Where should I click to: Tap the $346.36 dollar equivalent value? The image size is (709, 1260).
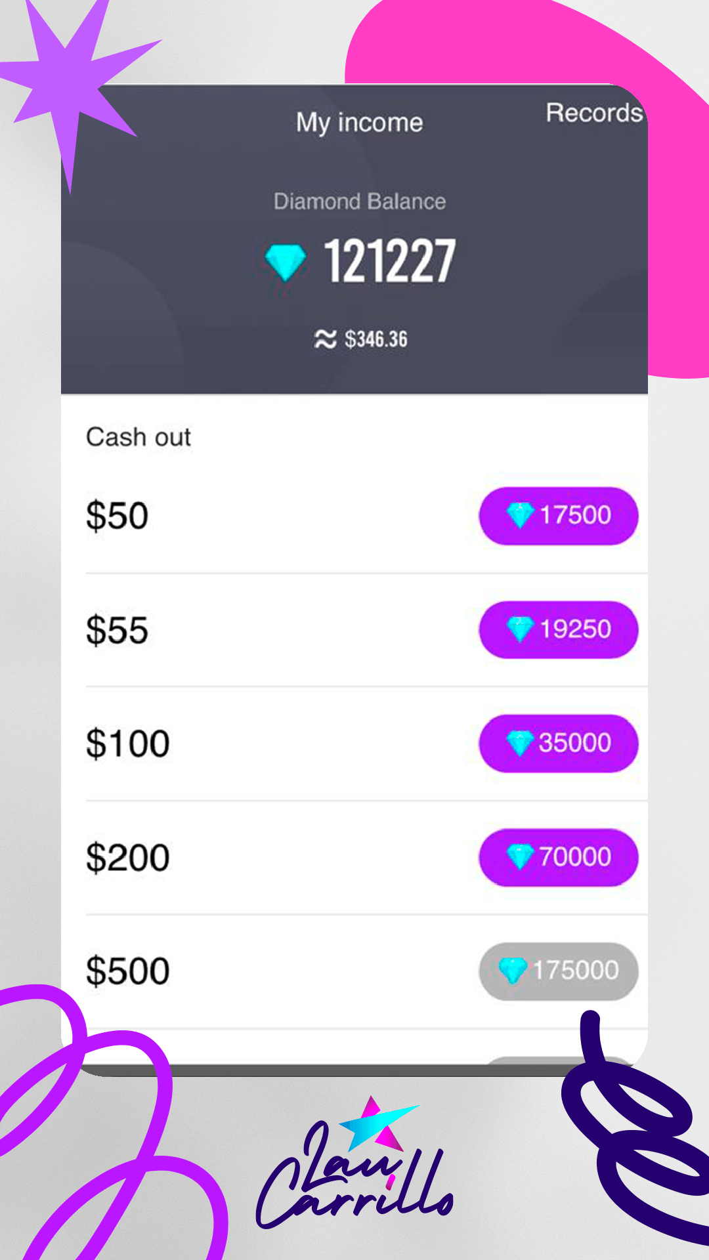pos(376,339)
